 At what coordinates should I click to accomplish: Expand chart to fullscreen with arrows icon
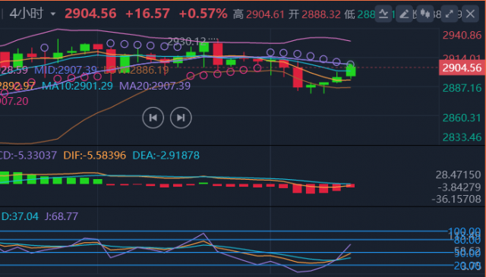pos(449,14)
